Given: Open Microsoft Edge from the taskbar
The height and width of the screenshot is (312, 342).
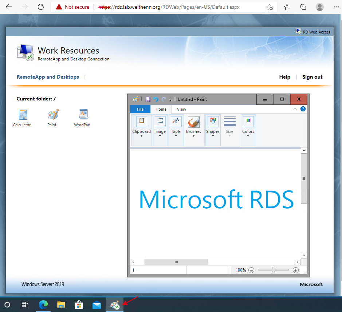Looking at the screenshot, I should point(43,305).
